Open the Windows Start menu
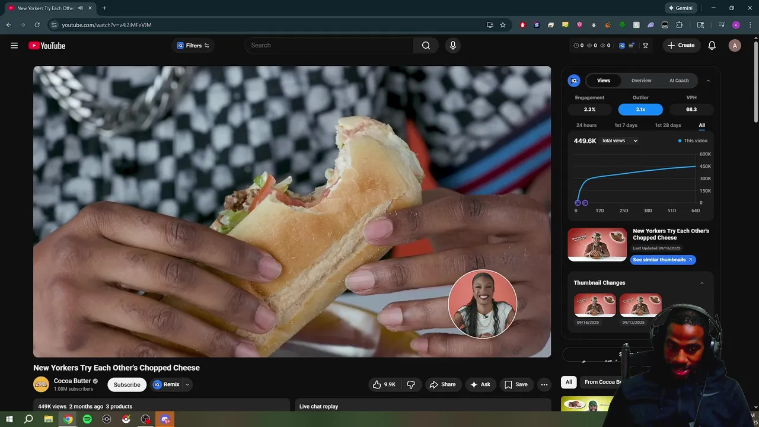Image resolution: width=759 pixels, height=427 pixels. [x=9, y=419]
